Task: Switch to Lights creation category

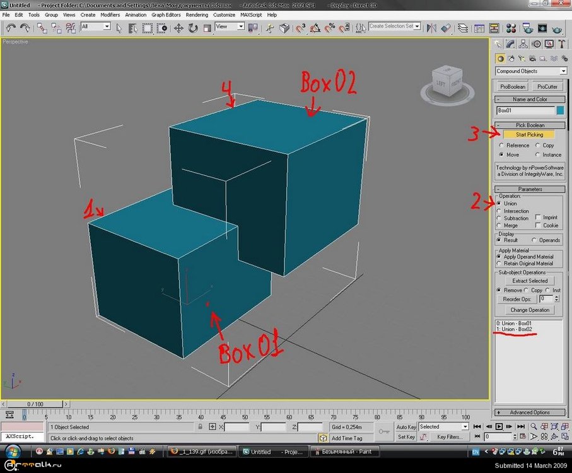Action: [x=521, y=58]
